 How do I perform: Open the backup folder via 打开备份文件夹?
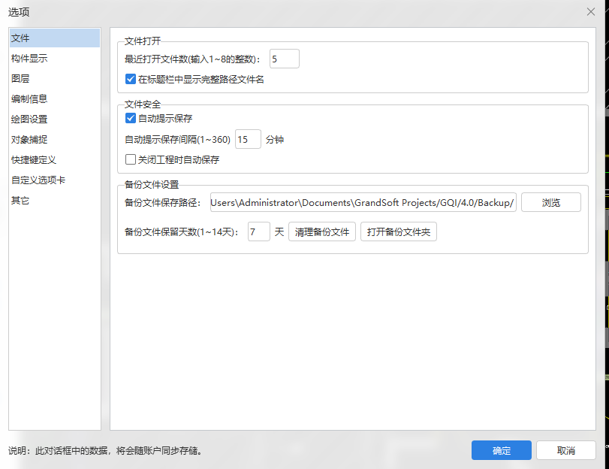click(x=398, y=231)
